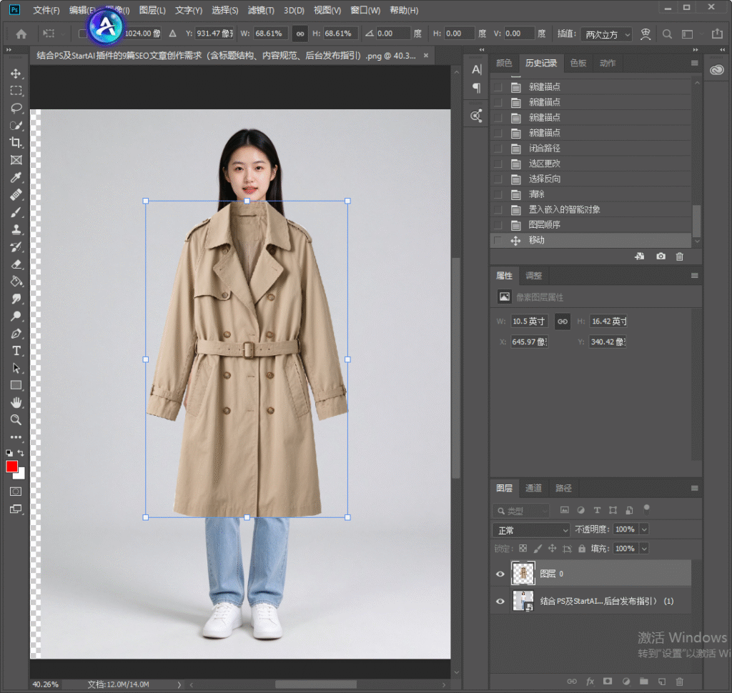
Task: Create new snapshot with camera icon
Action: 661,256
